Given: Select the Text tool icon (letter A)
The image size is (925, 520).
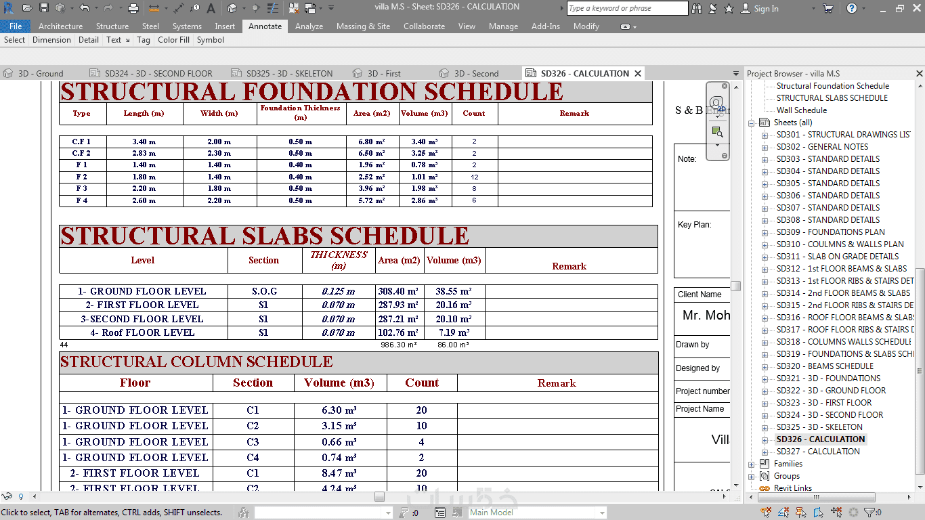Looking at the screenshot, I should (211, 8).
